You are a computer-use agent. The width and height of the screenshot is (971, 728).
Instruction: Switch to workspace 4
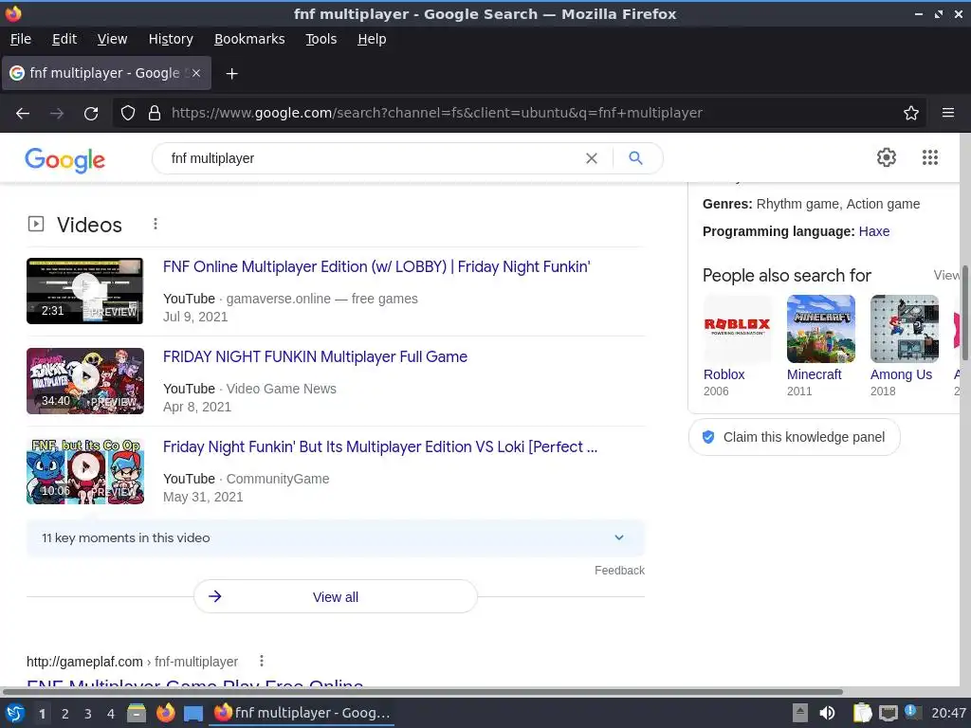[x=110, y=714]
